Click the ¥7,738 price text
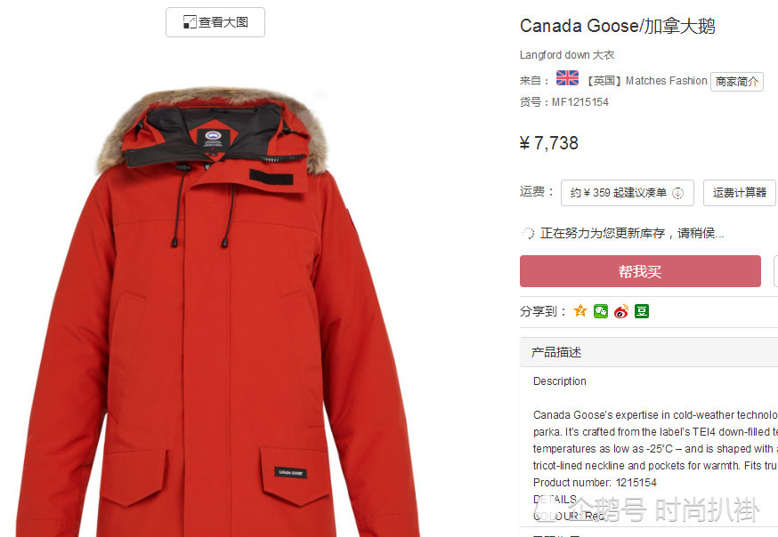778x537 pixels. click(x=548, y=143)
